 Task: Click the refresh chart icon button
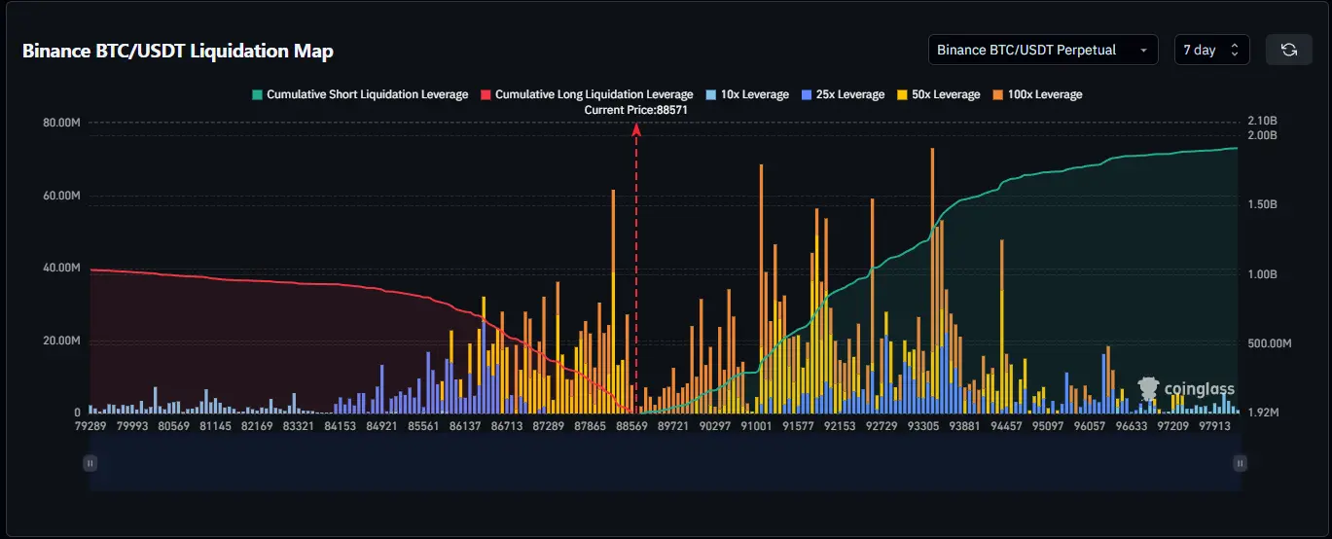(1288, 50)
